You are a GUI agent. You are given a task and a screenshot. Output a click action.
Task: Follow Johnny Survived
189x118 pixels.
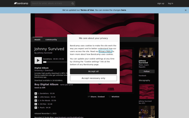[147, 71]
